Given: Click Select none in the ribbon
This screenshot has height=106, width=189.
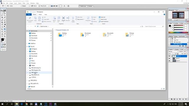Looking at the screenshot, I should (x=103, y=19).
